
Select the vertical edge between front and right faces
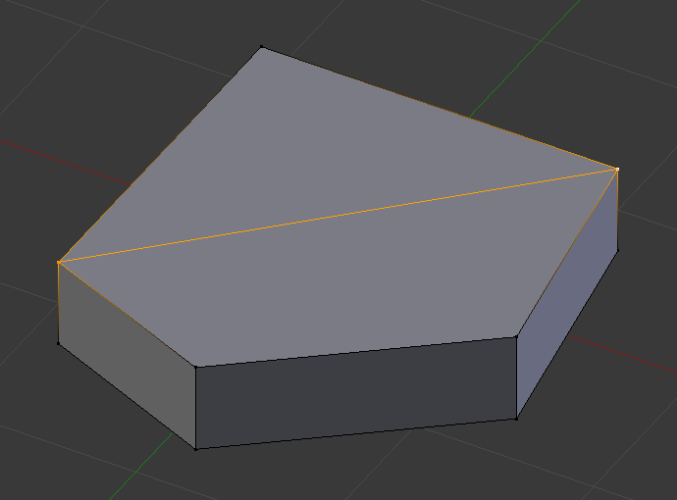coord(516,377)
